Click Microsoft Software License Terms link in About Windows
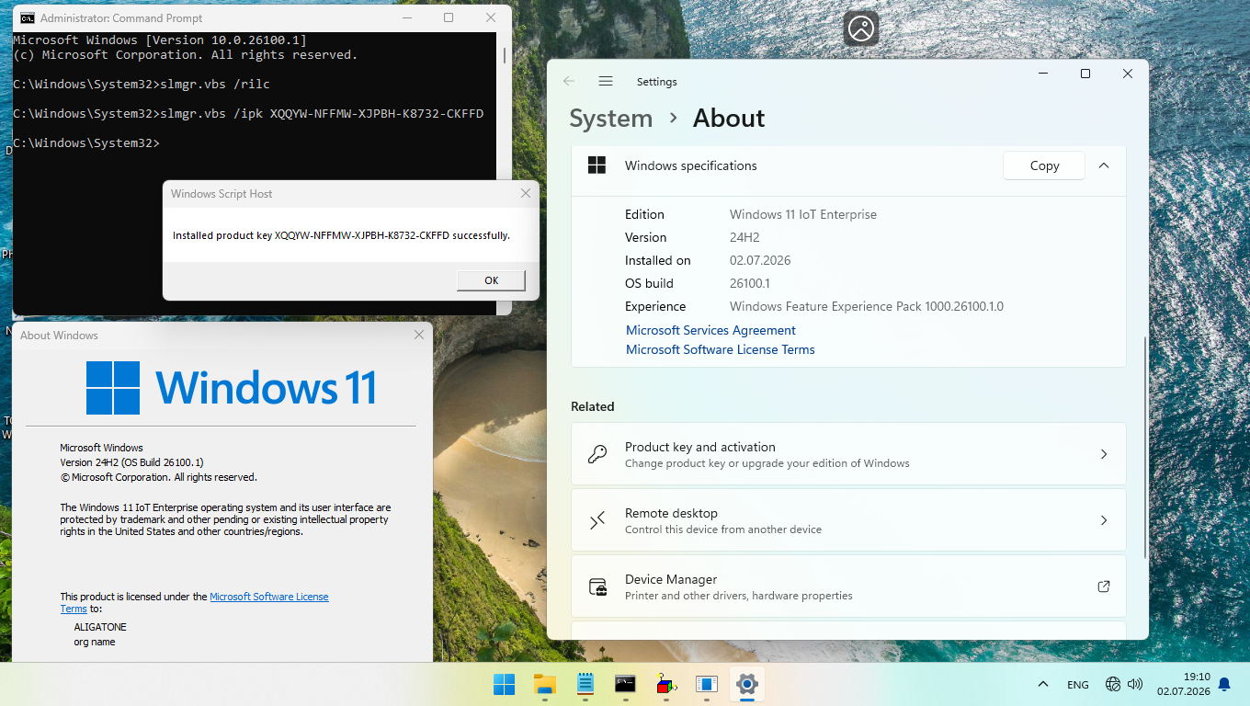This screenshot has height=706, width=1250. [x=269, y=597]
